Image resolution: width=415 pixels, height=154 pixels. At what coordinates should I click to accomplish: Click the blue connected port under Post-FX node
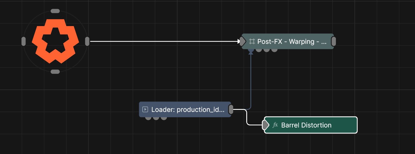[251, 50]
